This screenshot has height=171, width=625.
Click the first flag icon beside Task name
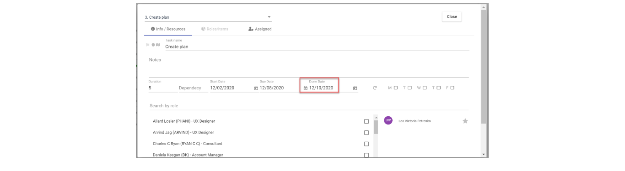pyautogui.click(x=147, y=45)
